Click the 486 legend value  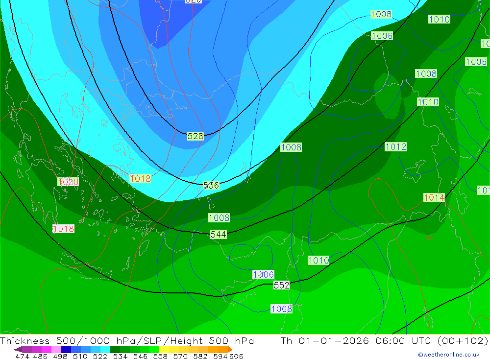[40, 356]
